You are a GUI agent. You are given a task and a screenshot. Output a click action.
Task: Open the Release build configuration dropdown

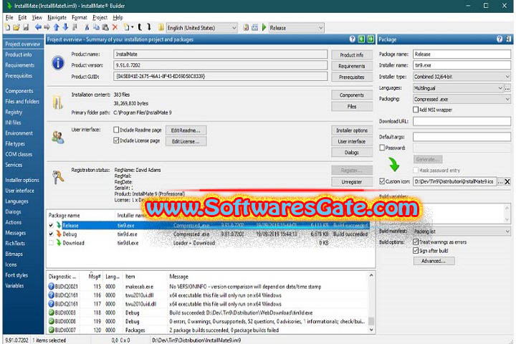[x=296, y=28]
